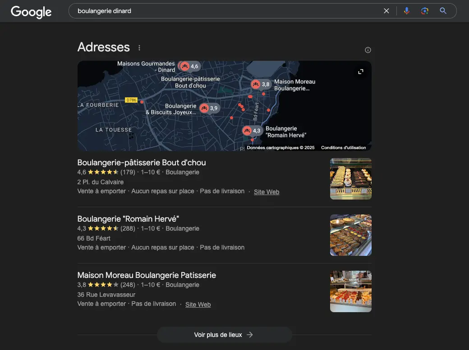Expand the map to full view
Screen dimensions: 469x350
point(361,72)
